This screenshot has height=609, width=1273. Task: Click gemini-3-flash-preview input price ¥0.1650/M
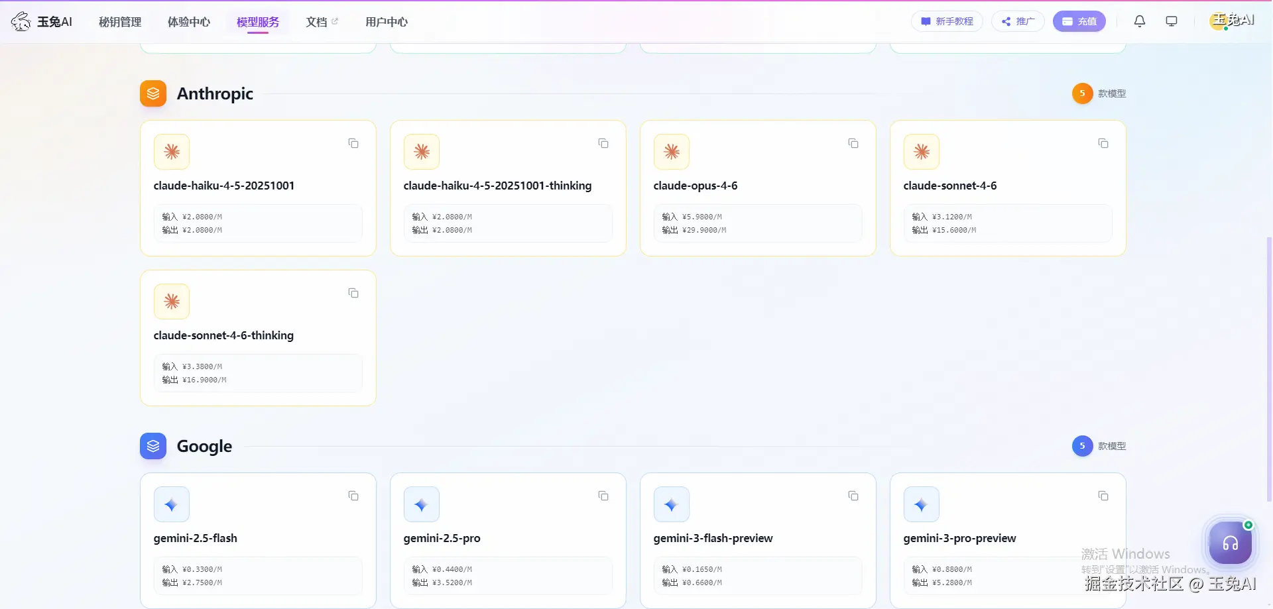click(702, 569)
